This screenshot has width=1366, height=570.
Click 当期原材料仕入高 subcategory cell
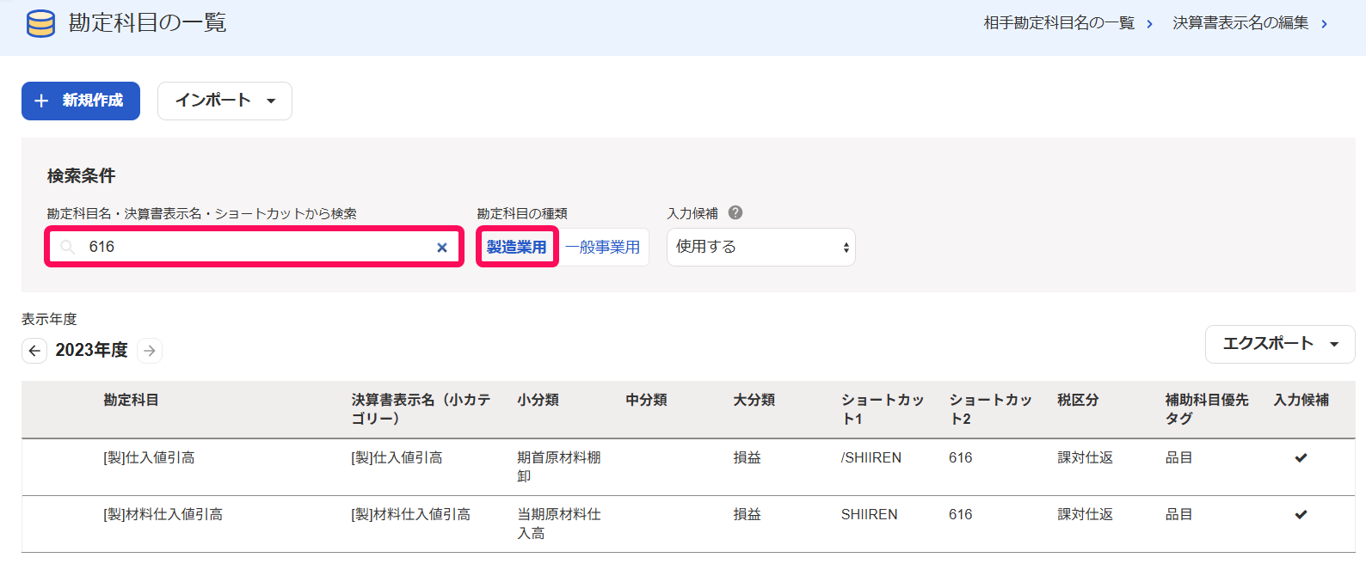[559, 524]
